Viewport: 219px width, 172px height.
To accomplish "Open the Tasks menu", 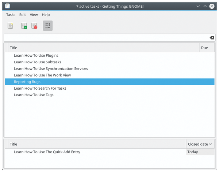I will point(11,15).
